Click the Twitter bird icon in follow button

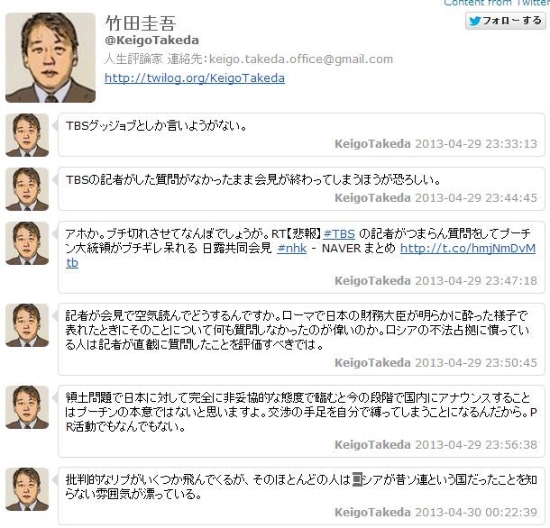(x=475, y=21)
